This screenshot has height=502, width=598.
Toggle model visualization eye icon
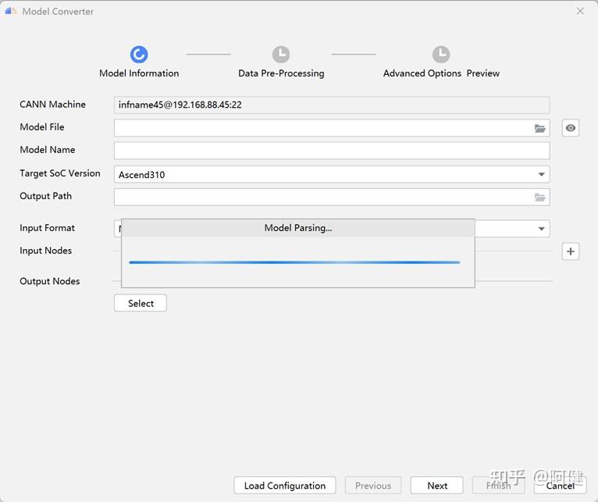click(x=571, y=128)
